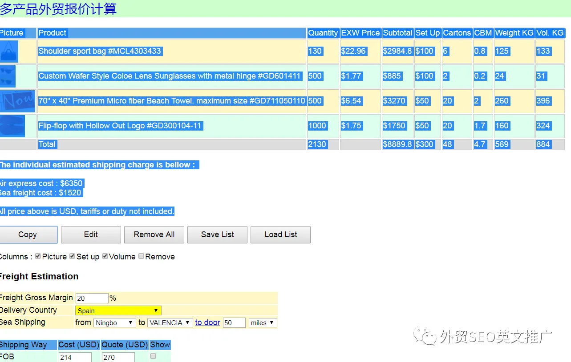This screenshot has height=362, width=571.
Task: Click the Freight Gross Margin input field
Action: (92, 298)
